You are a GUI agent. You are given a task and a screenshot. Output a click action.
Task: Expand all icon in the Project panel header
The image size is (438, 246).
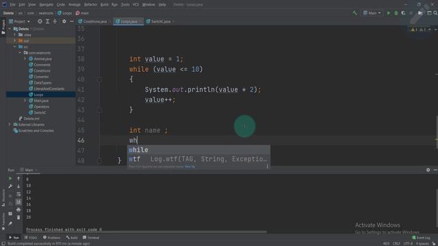pyautogui.click(x=47, y=21)
